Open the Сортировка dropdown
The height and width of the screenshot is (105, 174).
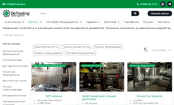(x=161, y=50)
